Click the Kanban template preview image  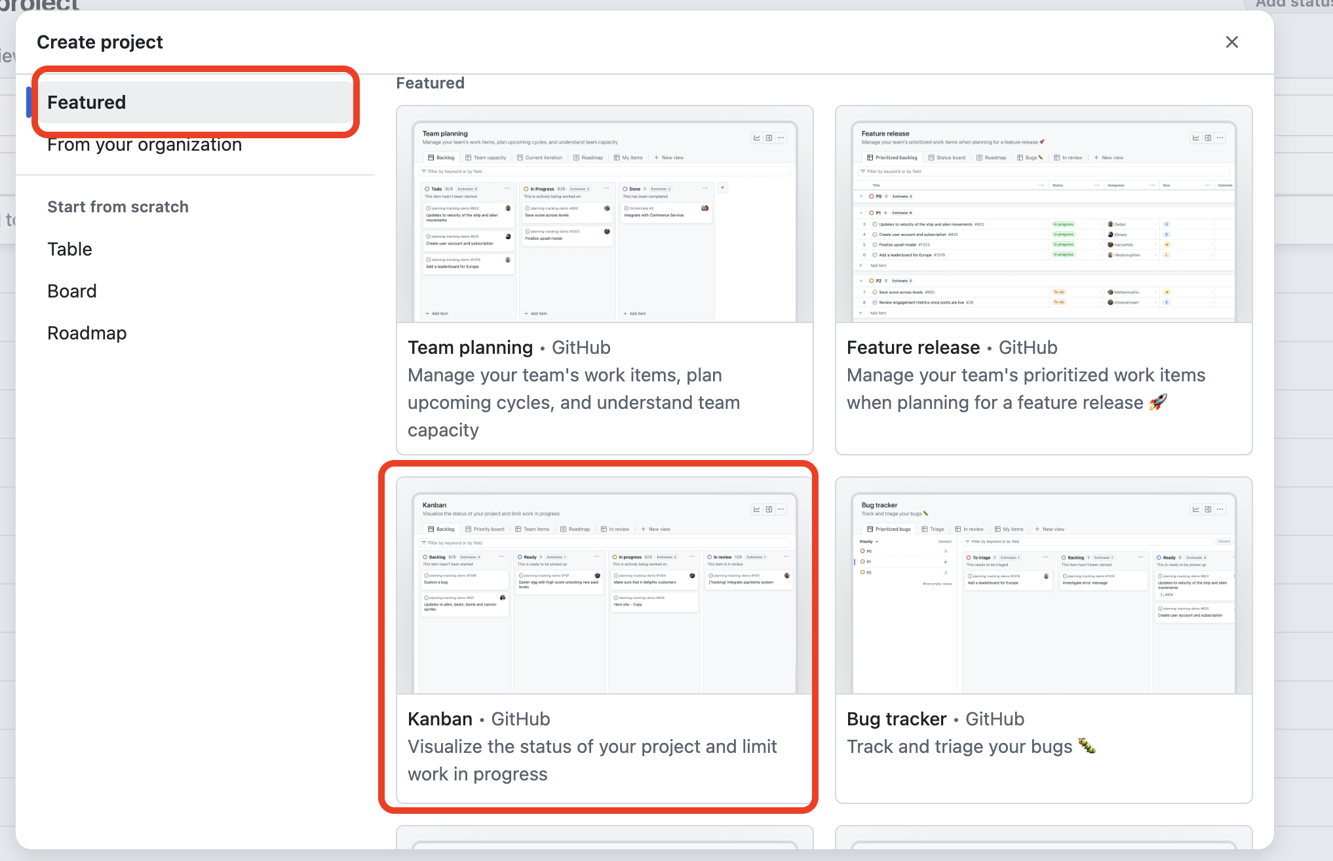click(x=604, y=593)
